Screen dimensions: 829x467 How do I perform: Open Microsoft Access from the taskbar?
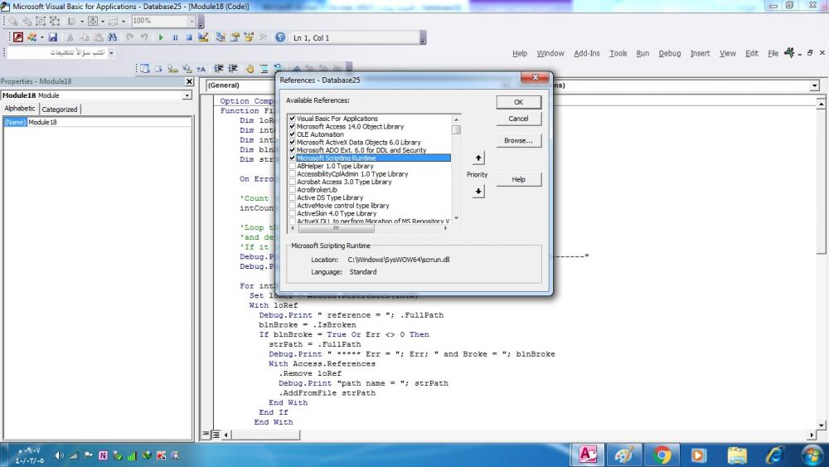[x=588, y=455]
